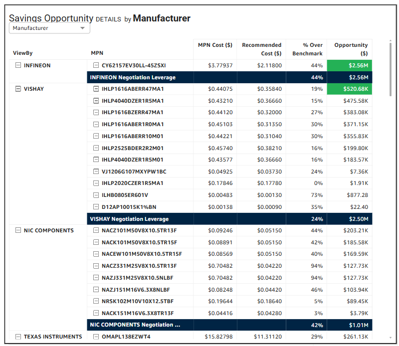Sort by the MPN column header

(97, 53)
